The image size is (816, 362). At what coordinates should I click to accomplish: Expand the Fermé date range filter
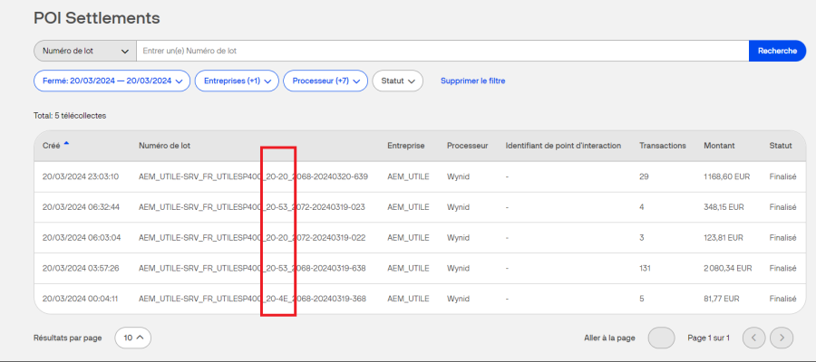(x=112, y=81)
